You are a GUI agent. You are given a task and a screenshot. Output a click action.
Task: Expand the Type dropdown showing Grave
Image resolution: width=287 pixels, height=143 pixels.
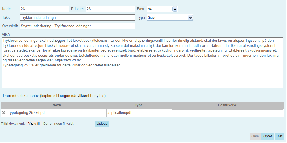(170, 17)
